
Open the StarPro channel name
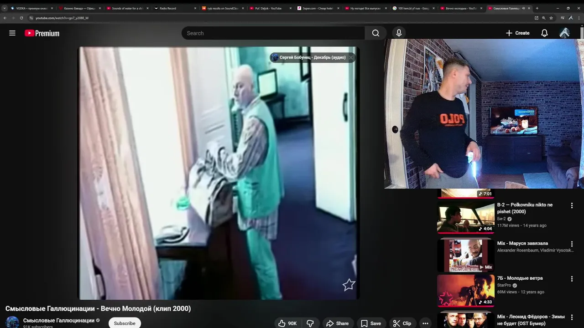pos(504,286)
